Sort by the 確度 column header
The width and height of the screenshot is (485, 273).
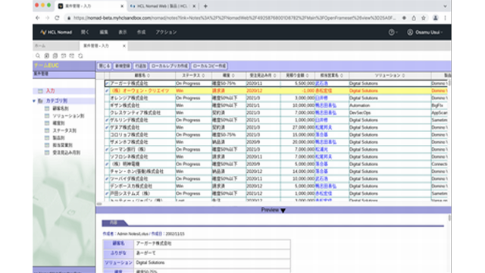pos(229,76)
